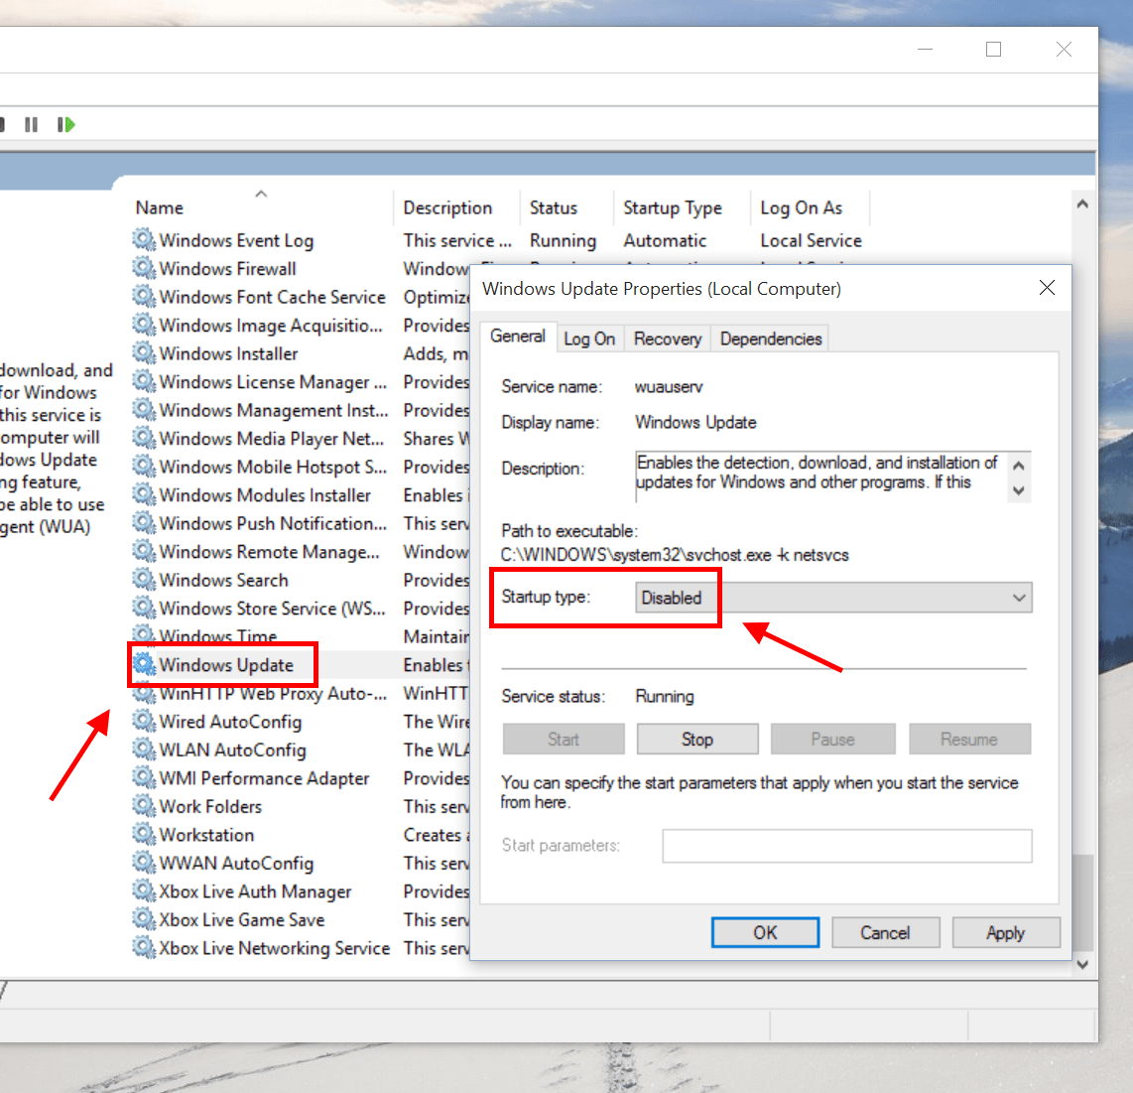The height and width of the screenshot is (1093, 1133).
Task: Open the Recovery tab
Action: pyautogui.click(x=668, y=340)
